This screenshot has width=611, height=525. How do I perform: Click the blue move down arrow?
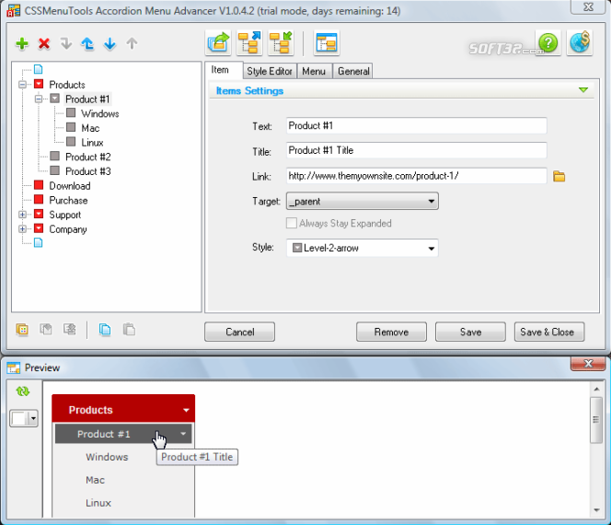(x=110, y=43)
